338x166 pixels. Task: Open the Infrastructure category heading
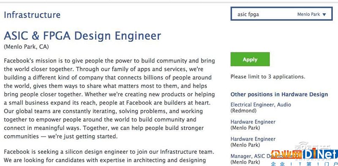click(32, 15)
